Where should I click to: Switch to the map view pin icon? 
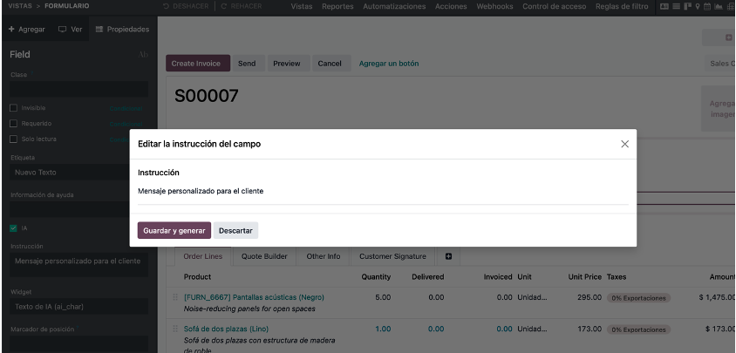coord(698,7)
